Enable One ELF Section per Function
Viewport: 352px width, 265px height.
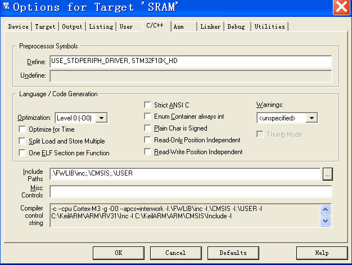click(22, 152)
